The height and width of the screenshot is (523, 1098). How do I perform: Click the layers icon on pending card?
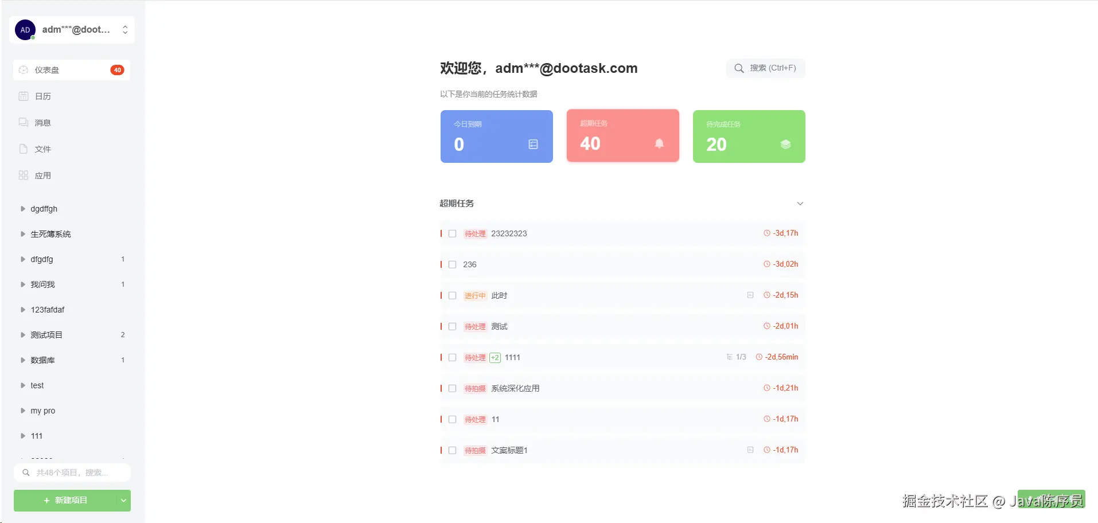785,145
